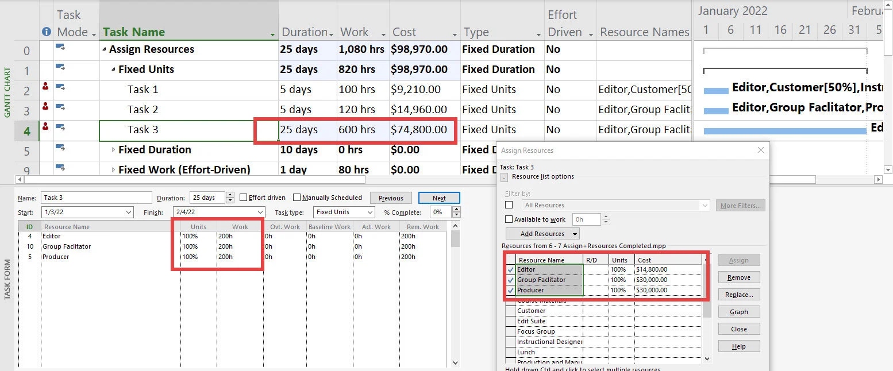
Task: Open the Effort Driven column filter dropdown
Action: tap(590, 35)
